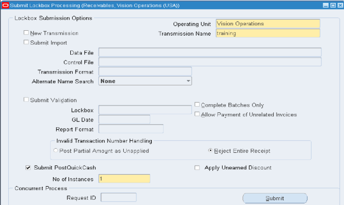The width and height of the screenshot is (344, 205).
Task: Enable the Apply Unearned Discount checkbox
Action: point(197,168)
